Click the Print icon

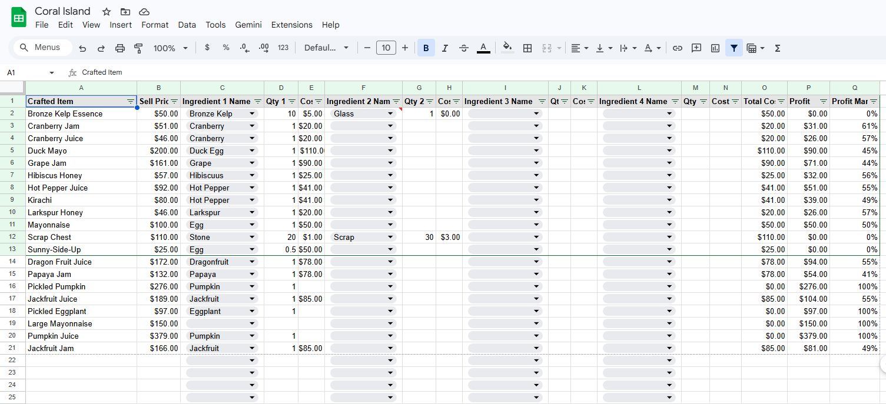120,48
